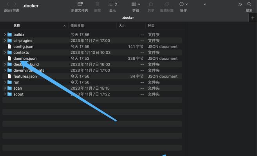Expand the desktop-build folder dated 16:02

5,64
